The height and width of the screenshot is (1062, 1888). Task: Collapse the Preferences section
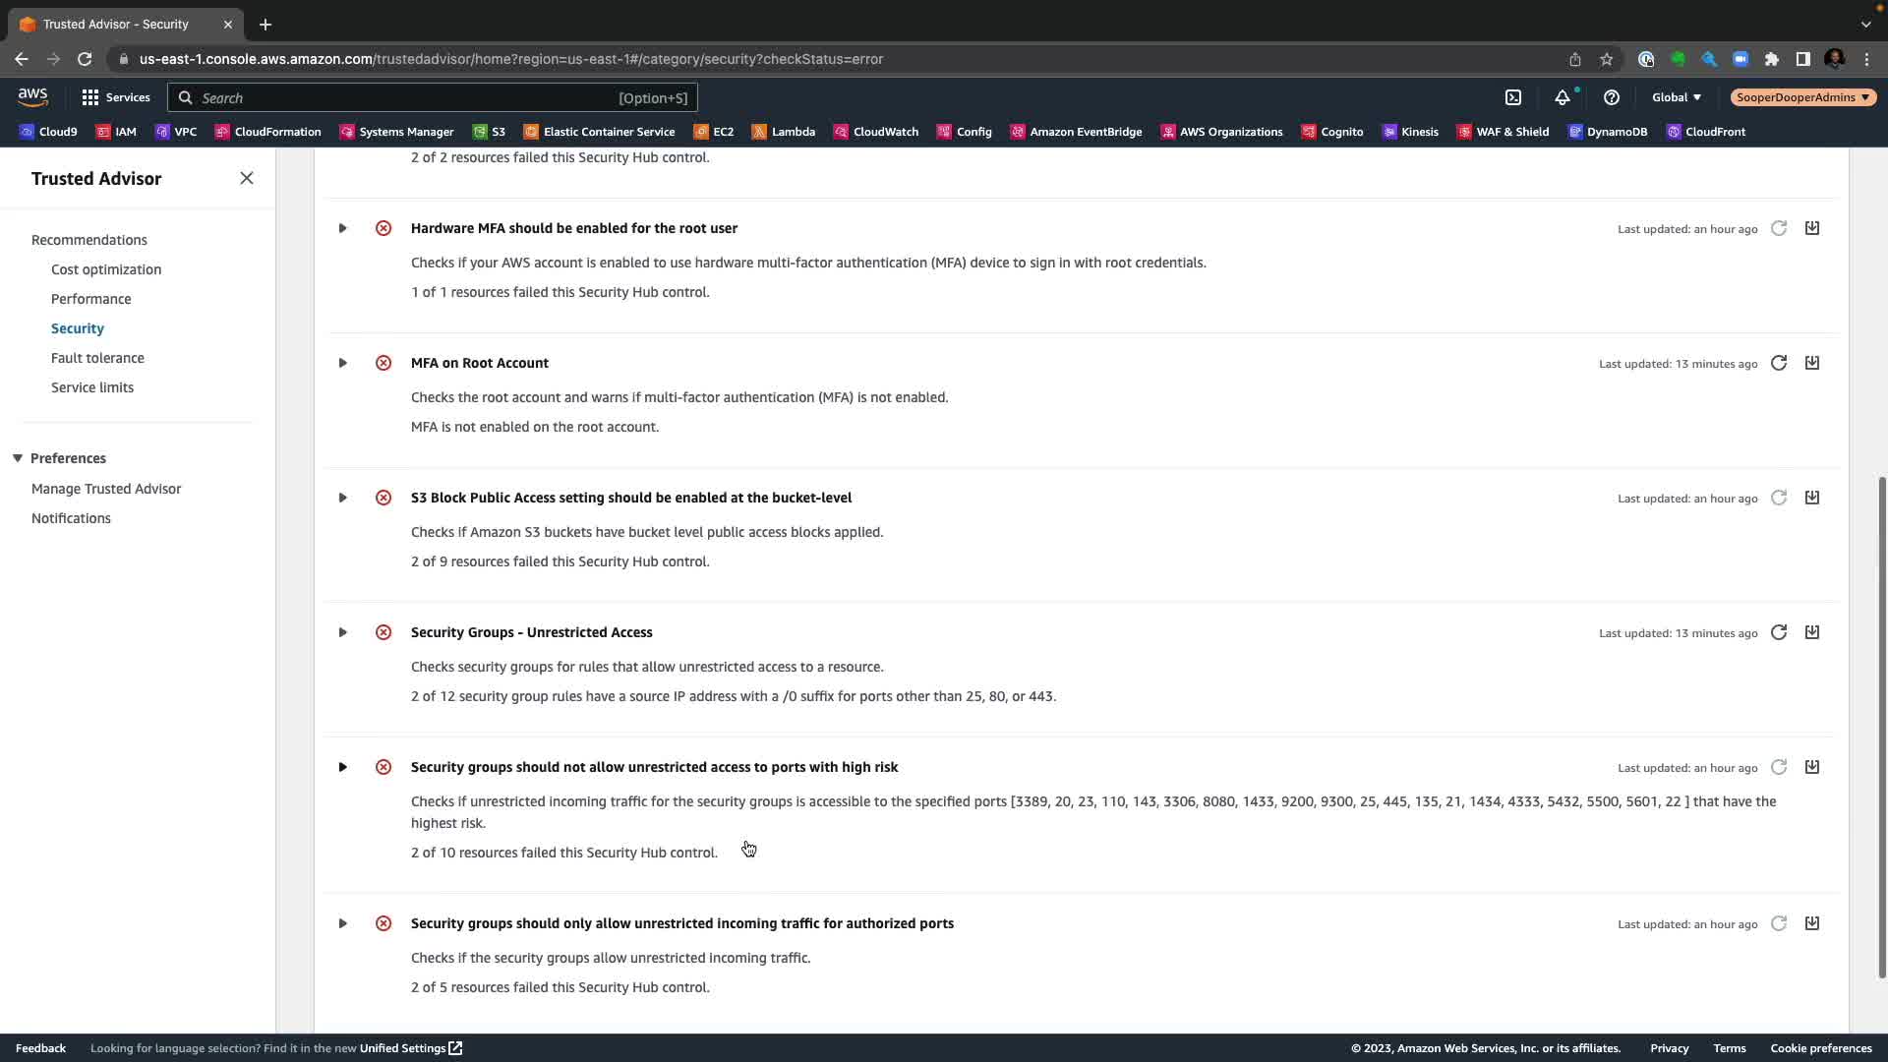pos(18,458)
